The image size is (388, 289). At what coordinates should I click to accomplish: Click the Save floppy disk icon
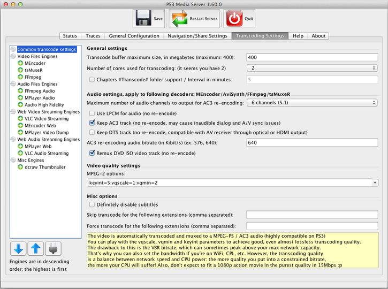pyautogui.click(x=143, y=18)
